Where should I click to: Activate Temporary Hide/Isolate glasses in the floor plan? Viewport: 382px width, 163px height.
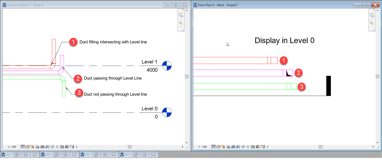(x=243, y=147)
